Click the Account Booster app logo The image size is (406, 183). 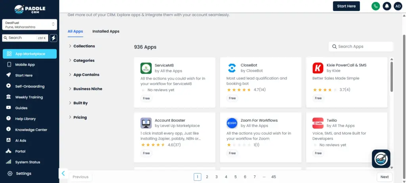146,123
